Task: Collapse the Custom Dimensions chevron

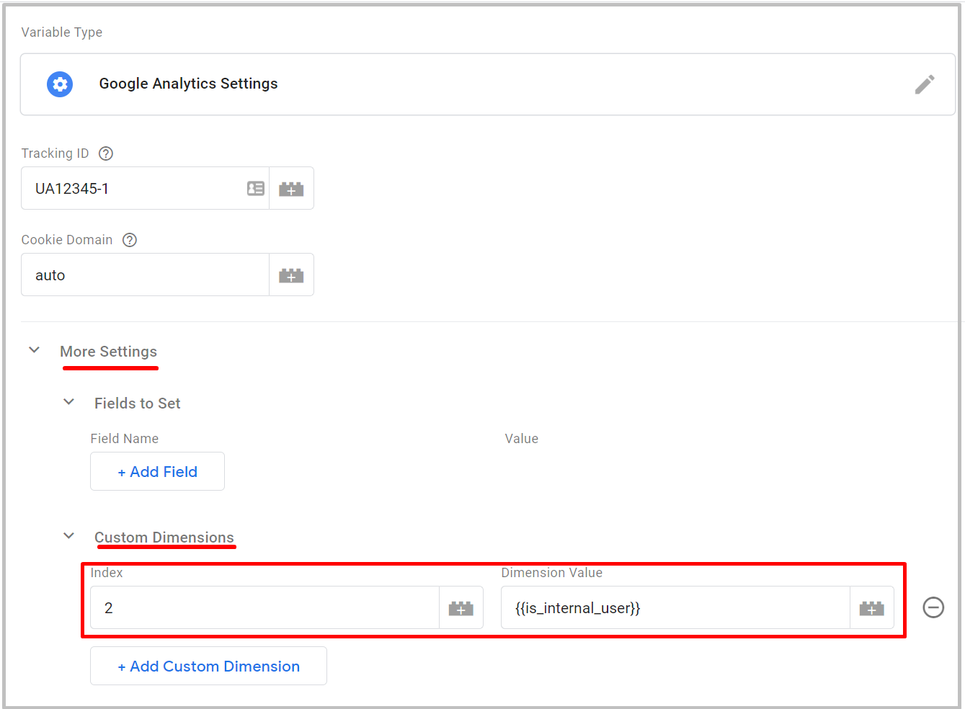Action: pos(68,536)
